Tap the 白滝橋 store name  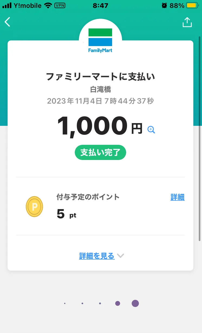100,89
